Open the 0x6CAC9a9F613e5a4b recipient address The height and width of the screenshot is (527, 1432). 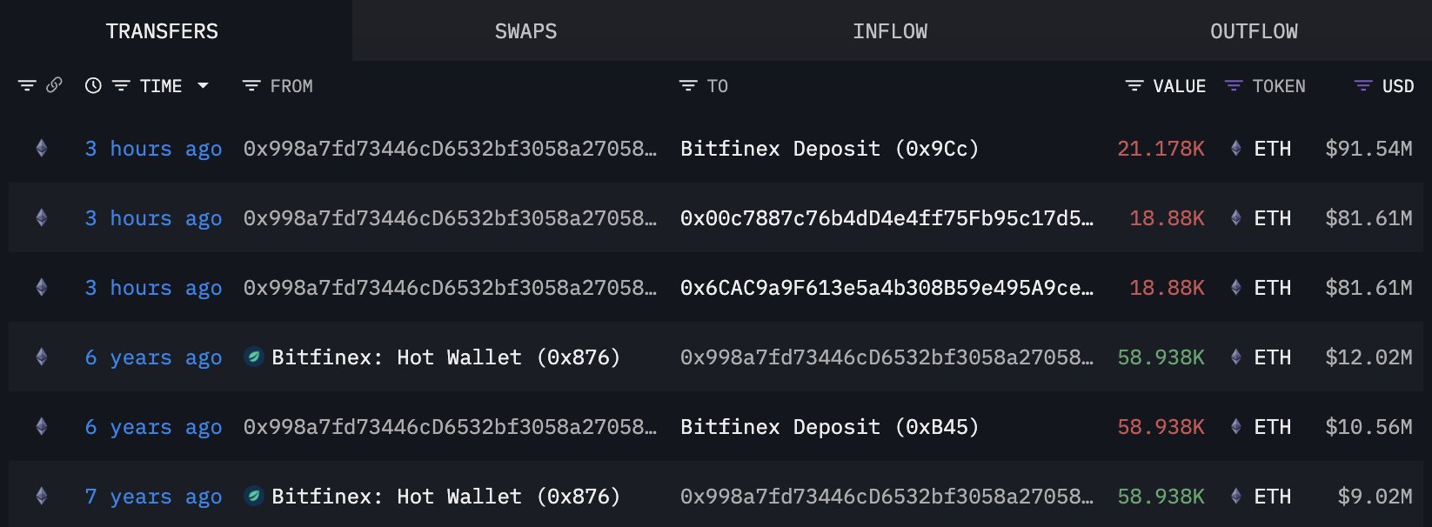pos(887,288)
